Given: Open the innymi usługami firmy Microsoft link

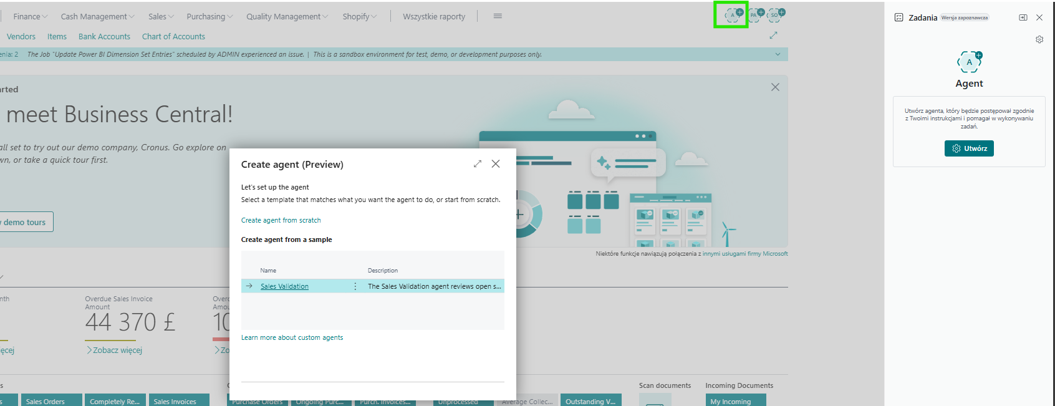Looking at the screenshot, I should (745, 254).
